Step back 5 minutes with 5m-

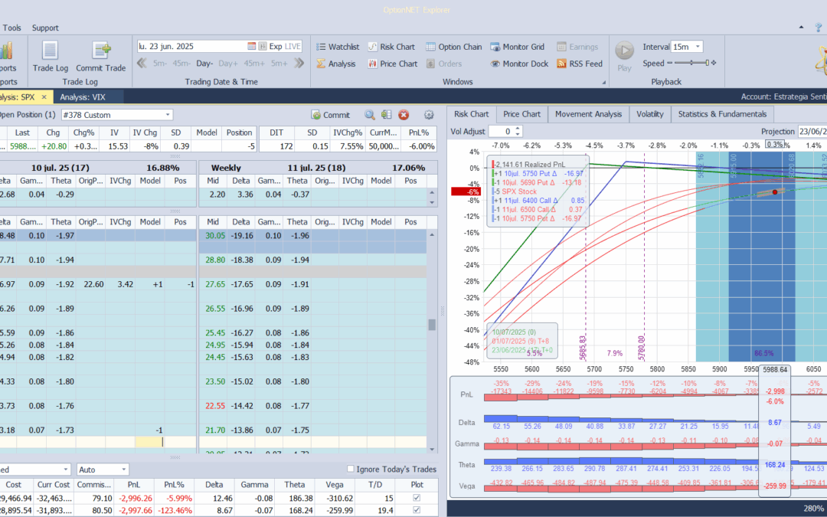(x=160, y=64)
